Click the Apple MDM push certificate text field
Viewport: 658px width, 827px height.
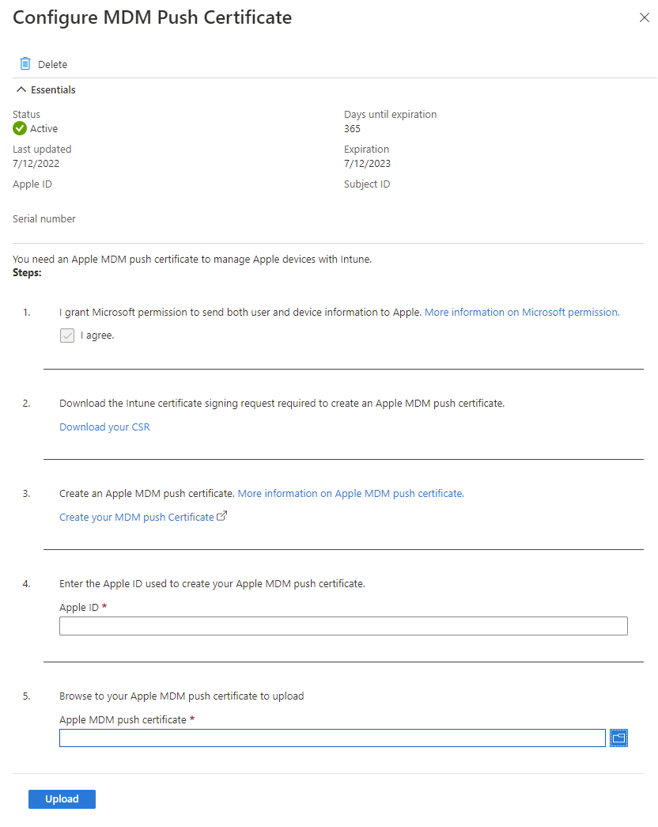click(332, 738)
